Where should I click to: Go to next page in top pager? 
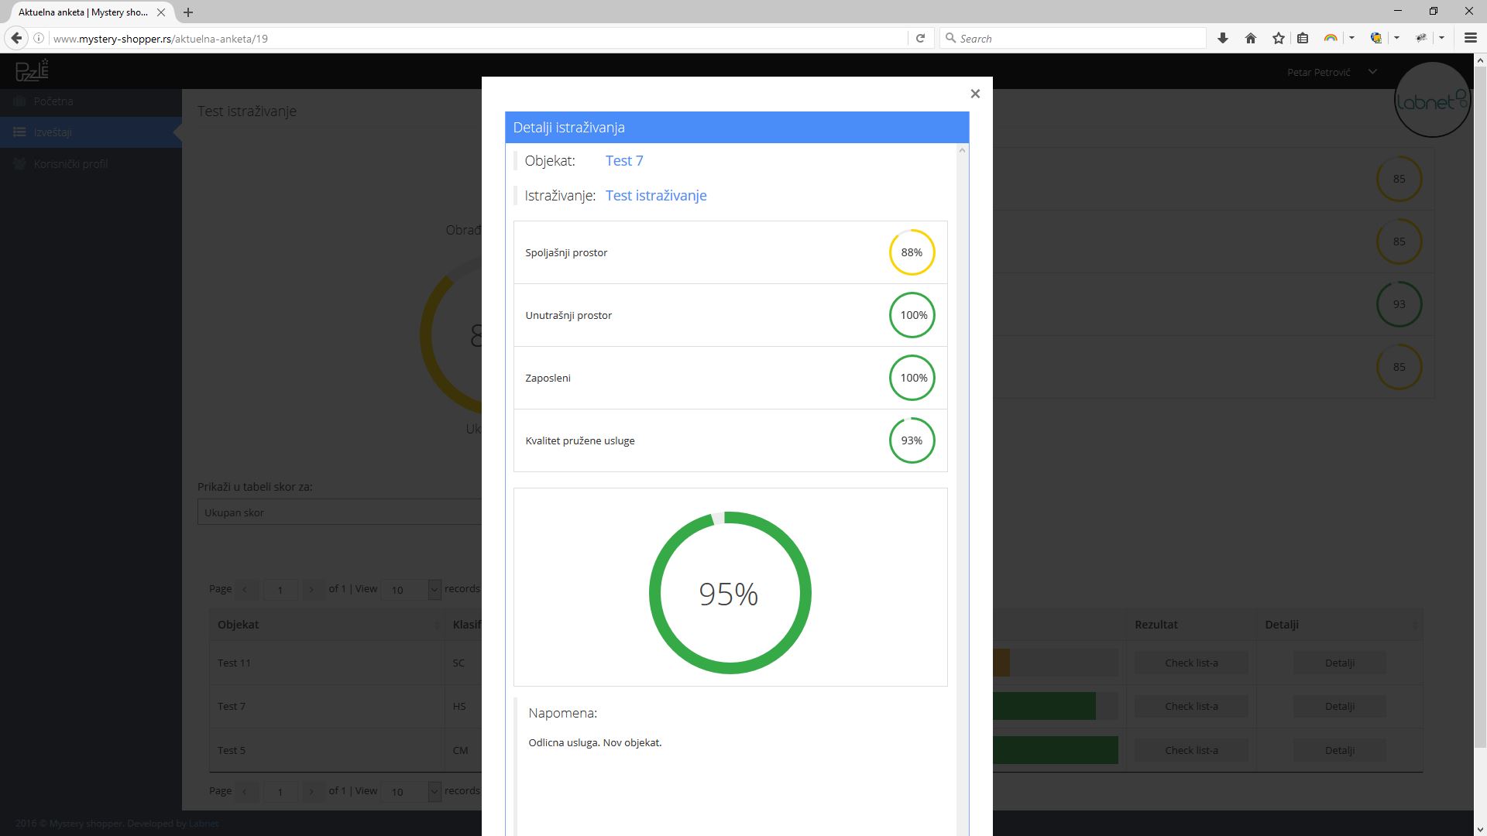311,589
